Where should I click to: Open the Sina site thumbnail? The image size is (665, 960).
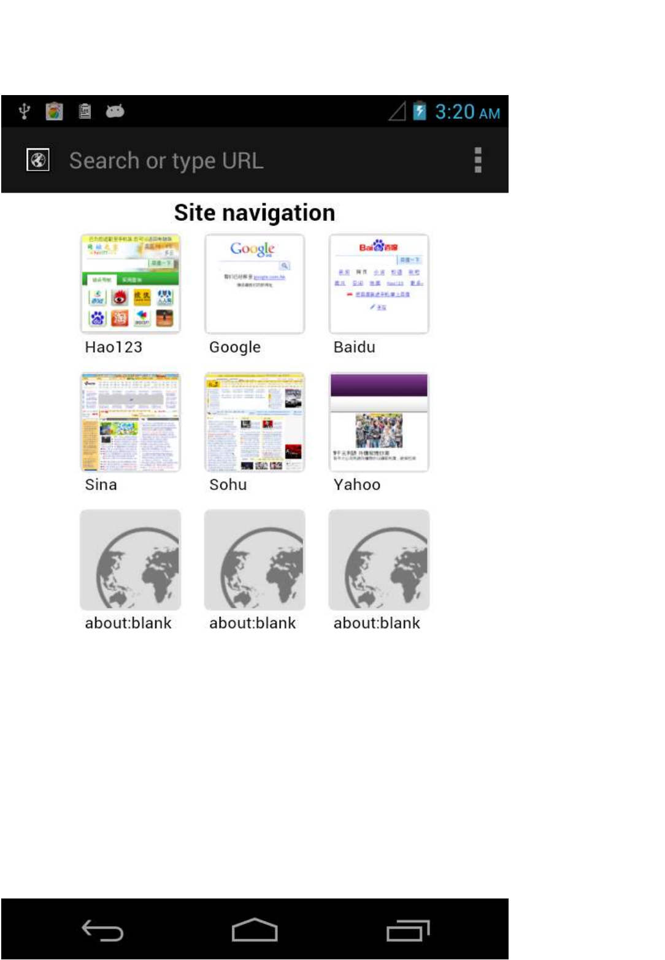pyautogui.click(x=131, y=422)
